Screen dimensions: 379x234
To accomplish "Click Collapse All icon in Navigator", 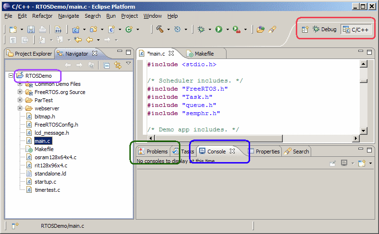I will pos(107,65).
